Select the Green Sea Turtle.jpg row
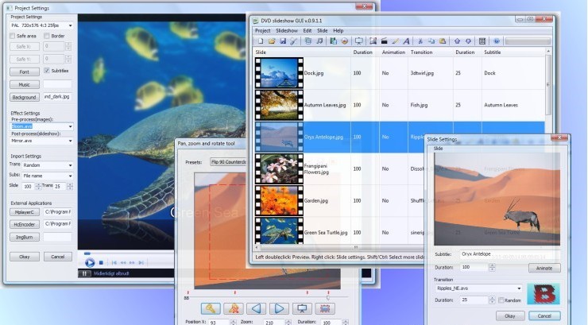Viewport: 588px width, 325px height. click(400, 232)
